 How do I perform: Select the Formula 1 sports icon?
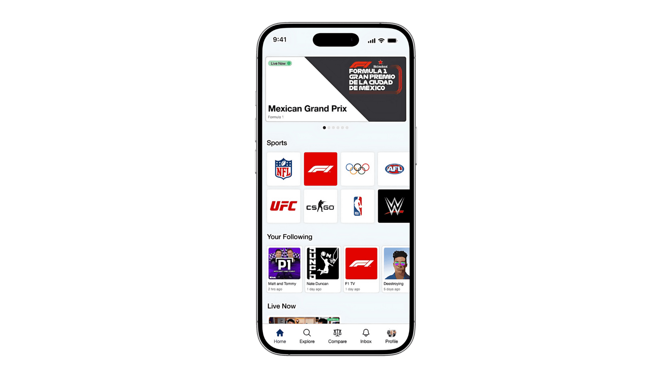[320, 168]
